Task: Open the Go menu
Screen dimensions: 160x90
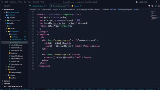Action: coord(25,2)
